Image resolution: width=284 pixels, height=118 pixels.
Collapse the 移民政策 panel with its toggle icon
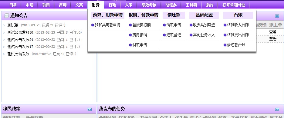[x=90, y=109]
